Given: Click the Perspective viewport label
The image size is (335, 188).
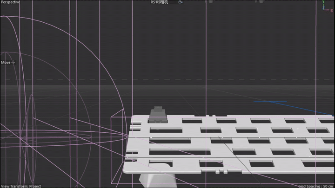Looking at the screenshot, I should point(10,2).
